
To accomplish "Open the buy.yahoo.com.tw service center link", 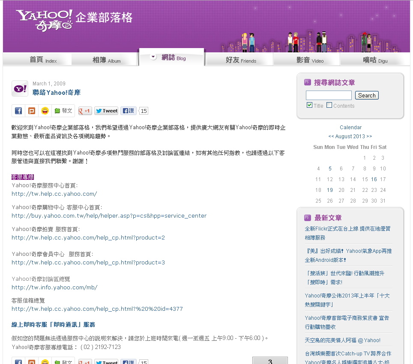I will tap(109, 215).
